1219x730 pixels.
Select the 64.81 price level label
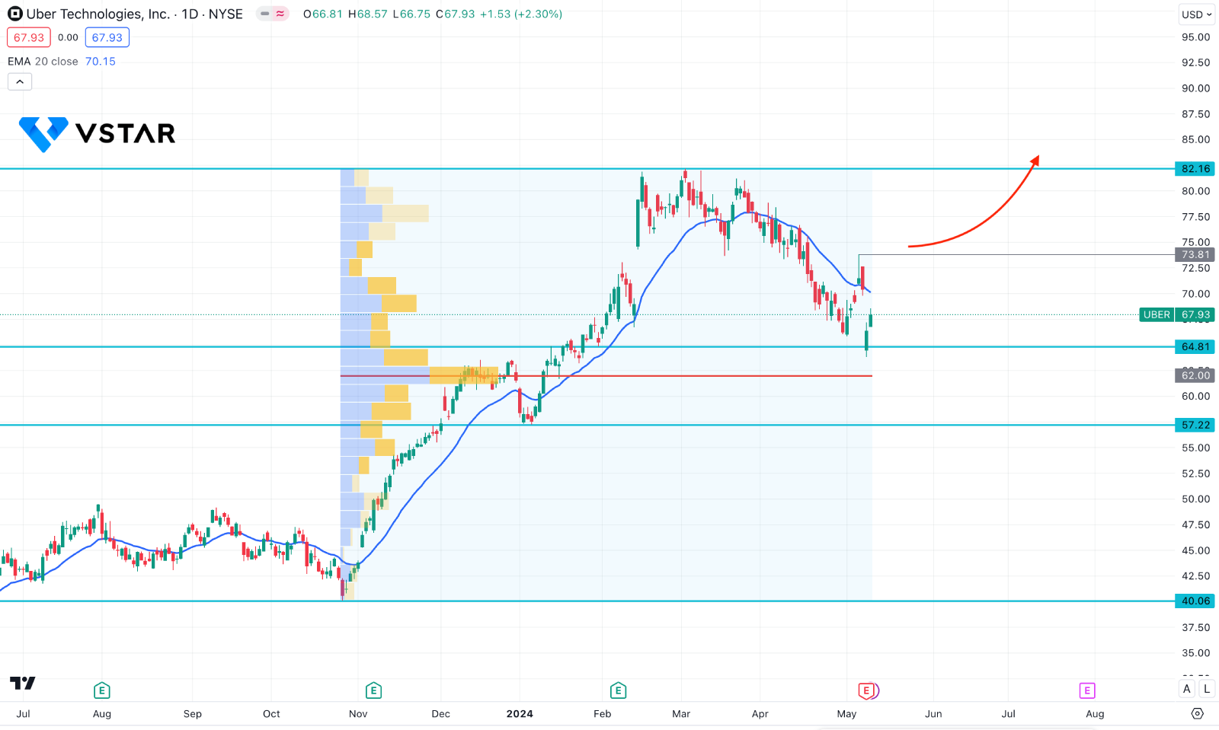point(1195,347)
